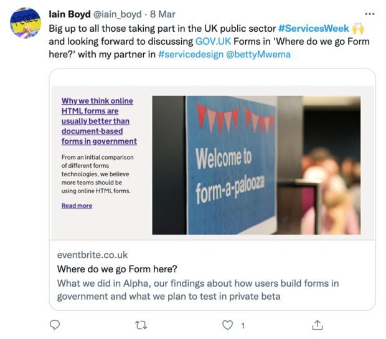Click the 8 Mar timestamp
Screen dimensions: 386x339
coord(162,14)
